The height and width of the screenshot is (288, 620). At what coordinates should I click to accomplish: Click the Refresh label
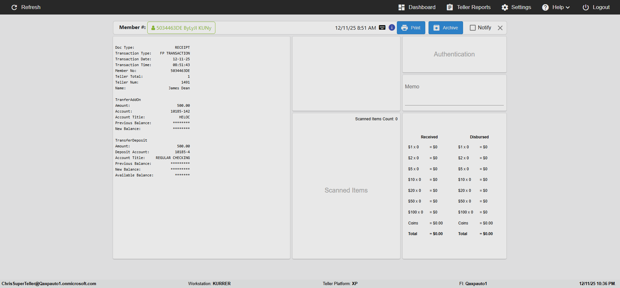tap(31, 7)
